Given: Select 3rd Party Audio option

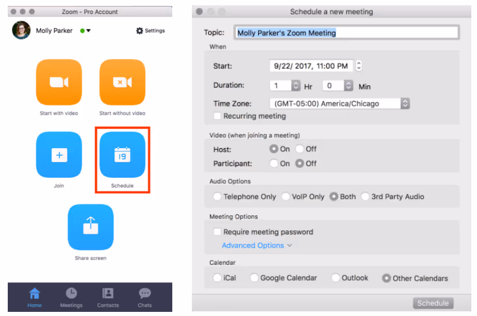Looking at the screenshot, I should pos(365,196).
